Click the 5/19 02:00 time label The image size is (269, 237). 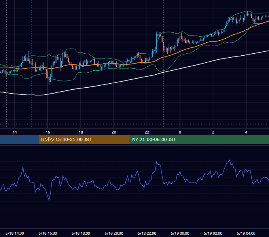click(x=213, y=233)
